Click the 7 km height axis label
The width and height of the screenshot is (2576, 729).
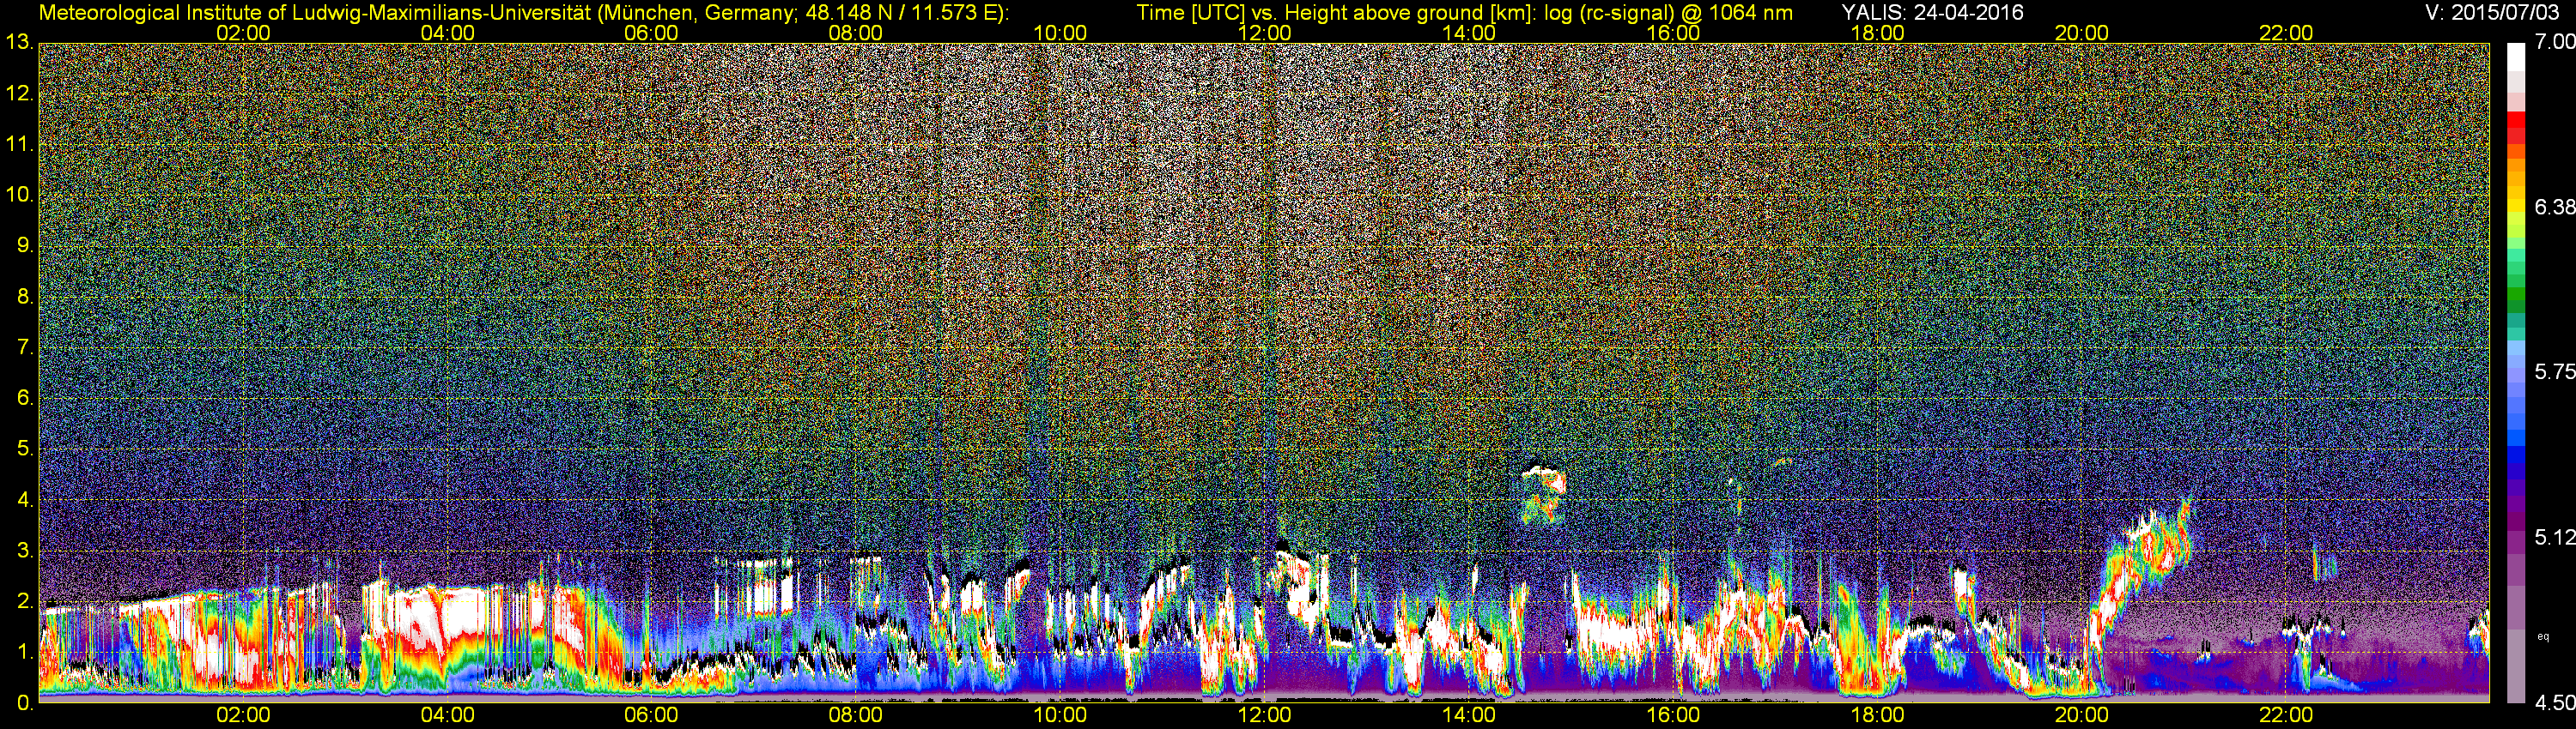(x=25, y=347)
